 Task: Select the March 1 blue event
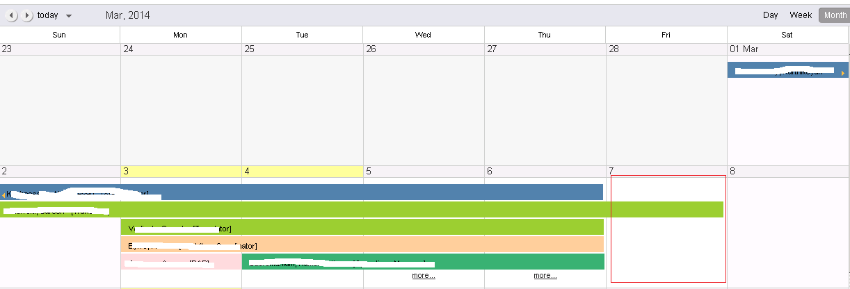(x=788, y=70)
